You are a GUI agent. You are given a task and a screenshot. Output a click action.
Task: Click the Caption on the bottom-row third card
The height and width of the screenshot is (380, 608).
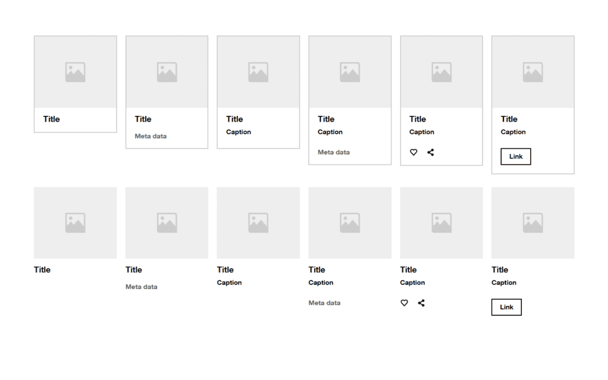[229, 282]
